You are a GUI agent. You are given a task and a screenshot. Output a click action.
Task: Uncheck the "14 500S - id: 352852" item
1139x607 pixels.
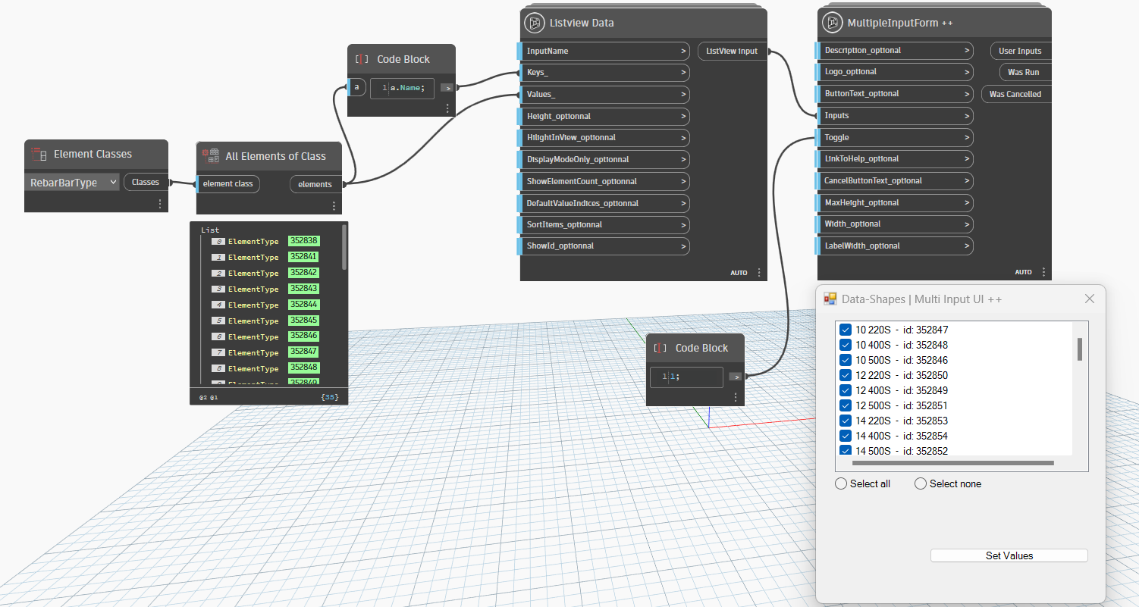pos(845,451)
